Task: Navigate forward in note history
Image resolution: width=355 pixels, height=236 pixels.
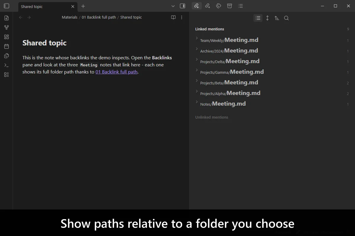Action: tap(29, 17)
